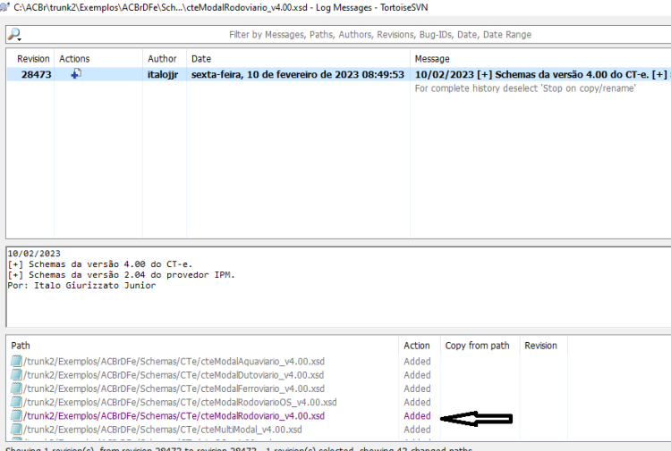
Task: Click file icon of cteModalRodoviario_v4.00.xsd
Action: pyautogui.click(x=16, y=416)
